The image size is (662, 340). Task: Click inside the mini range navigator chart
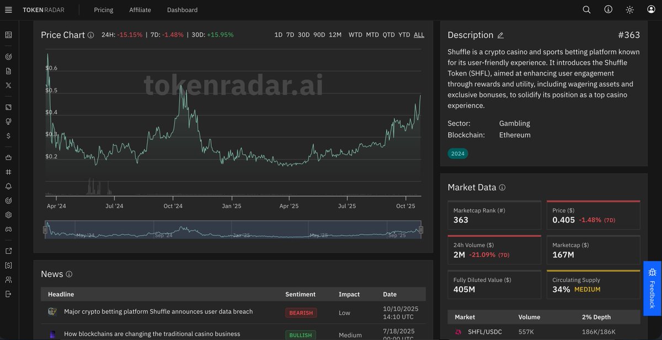pyautogui.click(x=233, y=229)
